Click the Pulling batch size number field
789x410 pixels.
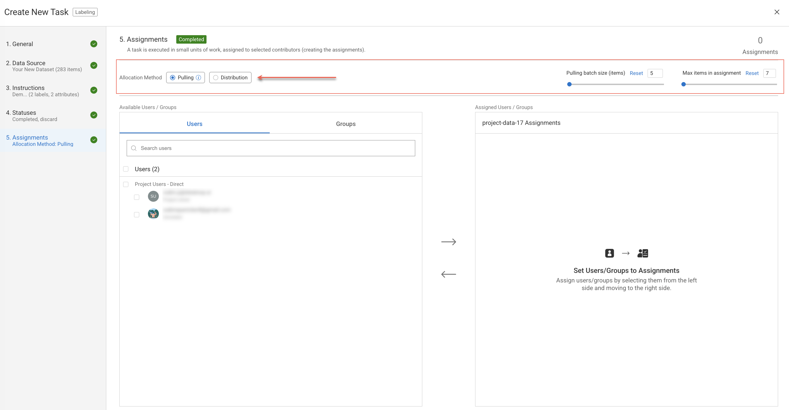(x=655, y=73)
